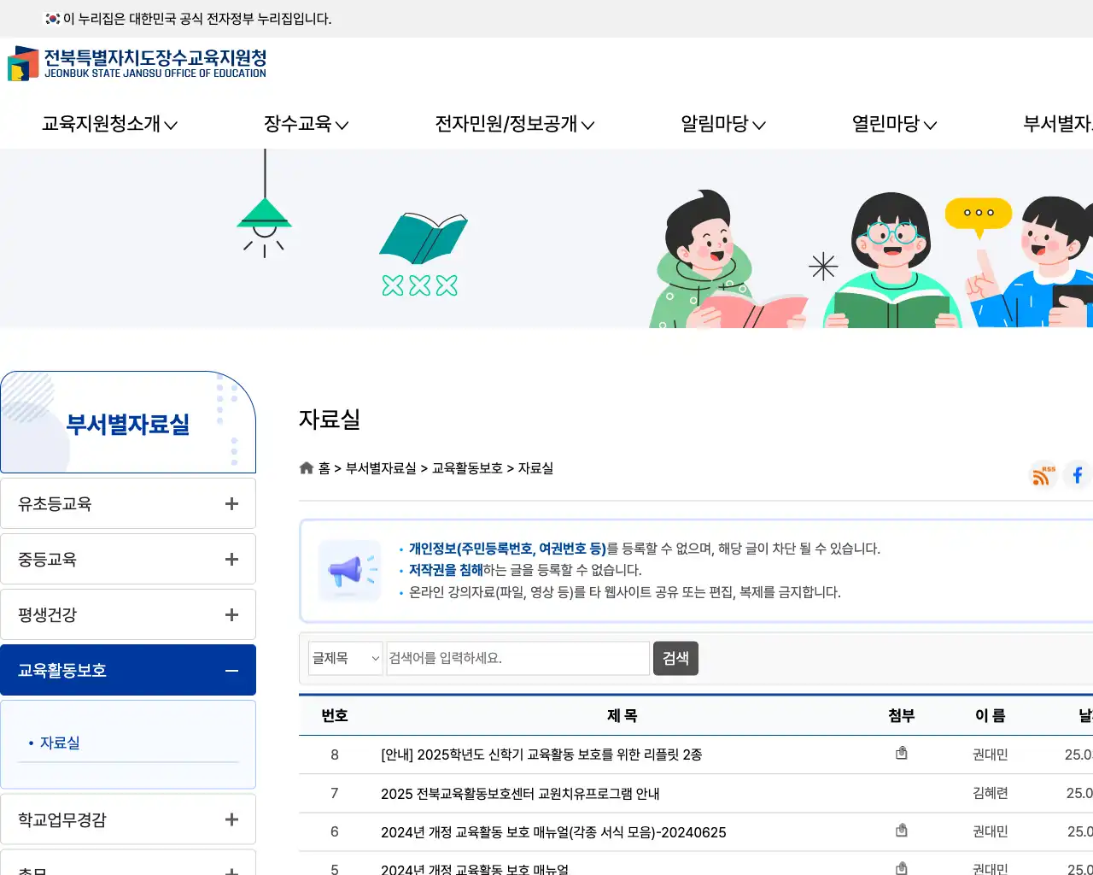Screen dimensions: 1093x875
Task: Open post 2025학년도 신학기 교육활동 보호 리플릿
Action: click(x=541, y=755)
